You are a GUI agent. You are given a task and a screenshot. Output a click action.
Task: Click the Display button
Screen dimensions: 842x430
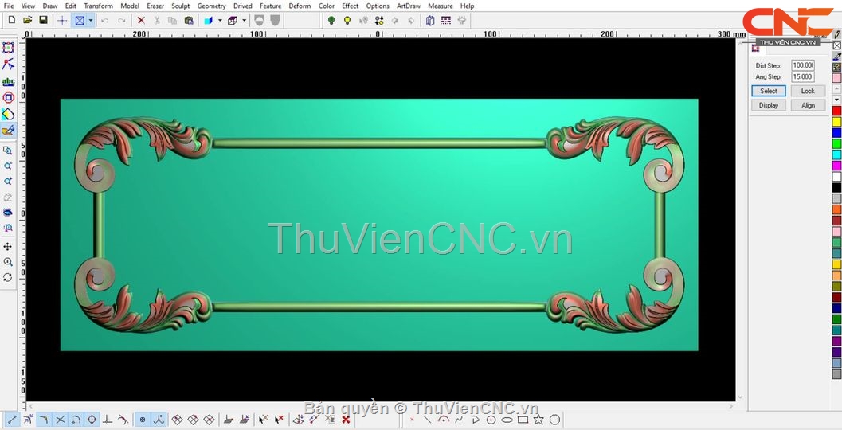(769, 105)
